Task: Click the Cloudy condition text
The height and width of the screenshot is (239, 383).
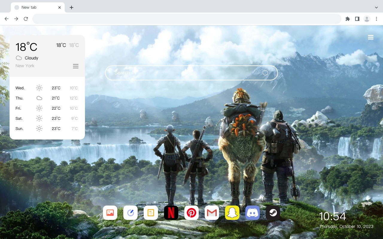Action: (x=31, y=58)
